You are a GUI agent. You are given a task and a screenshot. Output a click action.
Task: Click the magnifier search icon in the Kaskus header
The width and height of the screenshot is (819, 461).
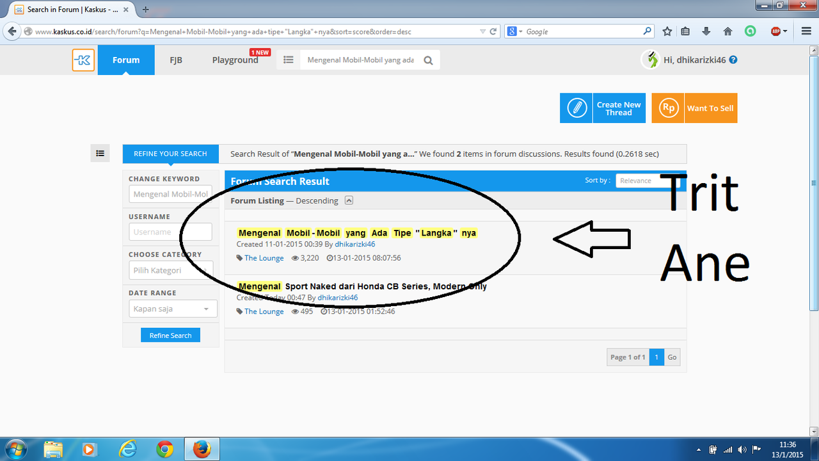tap(428, 61)
